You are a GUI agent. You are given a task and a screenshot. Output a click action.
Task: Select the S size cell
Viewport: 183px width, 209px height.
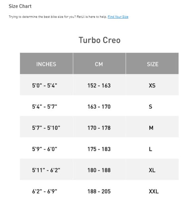152,106
